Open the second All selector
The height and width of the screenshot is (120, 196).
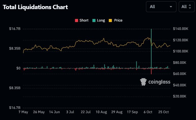186,7
